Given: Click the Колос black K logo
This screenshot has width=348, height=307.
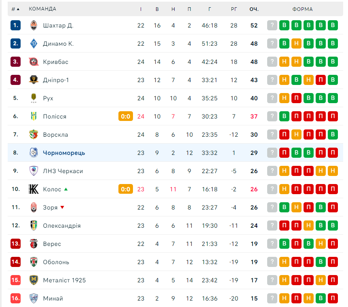Looking at the screenshot, I should point(34,189).
